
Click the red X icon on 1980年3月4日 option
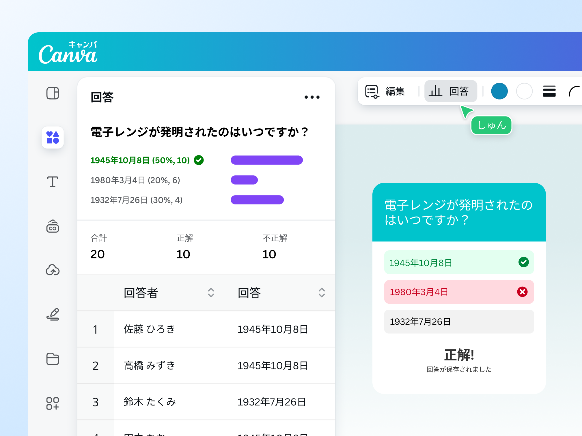[x=522, y=292]
